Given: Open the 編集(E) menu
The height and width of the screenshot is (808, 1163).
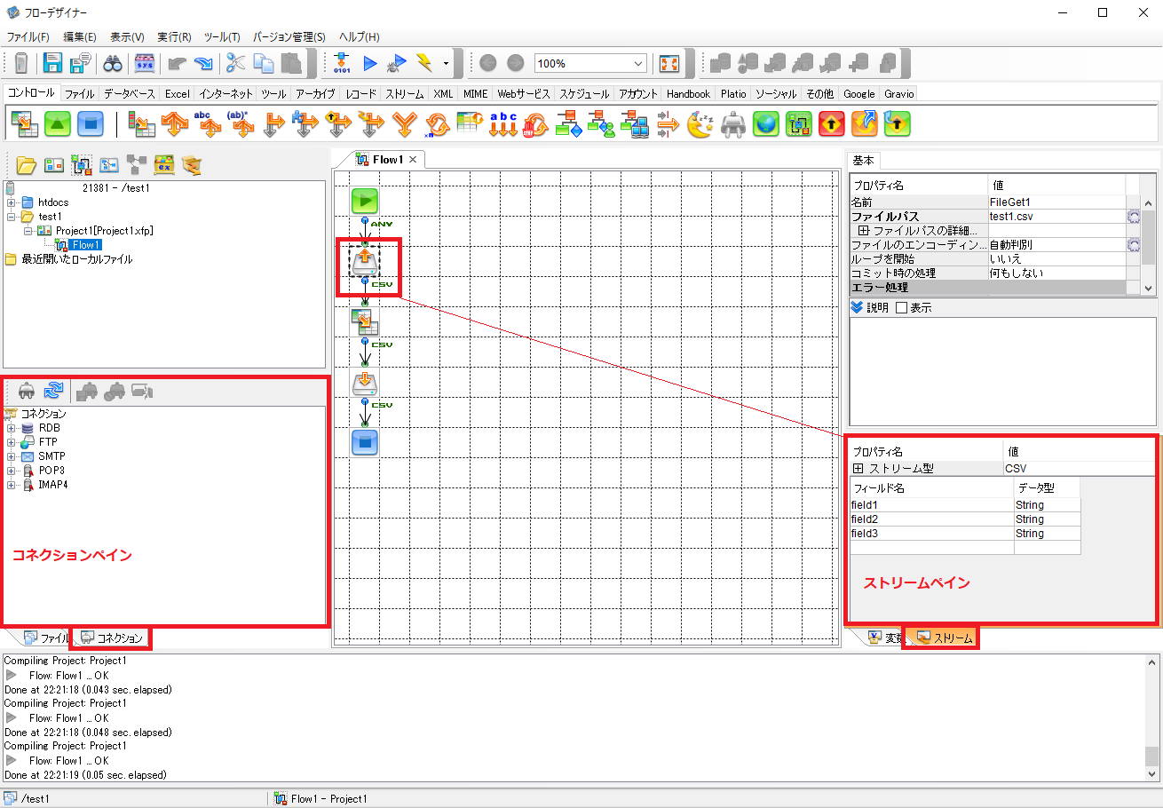Looking at the screenshot, I should pyautogui.click(x=80, y=37).
